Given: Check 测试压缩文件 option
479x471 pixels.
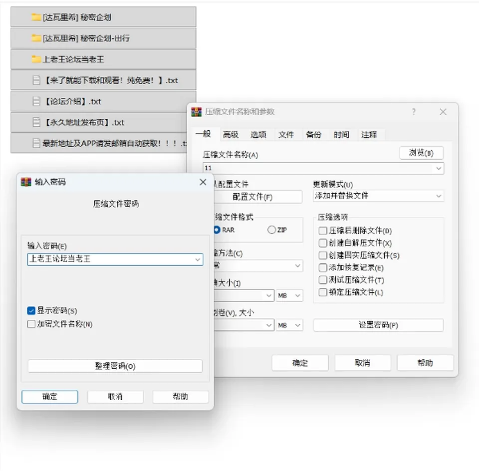Looking at the screenshot, I should pos(323,280).
